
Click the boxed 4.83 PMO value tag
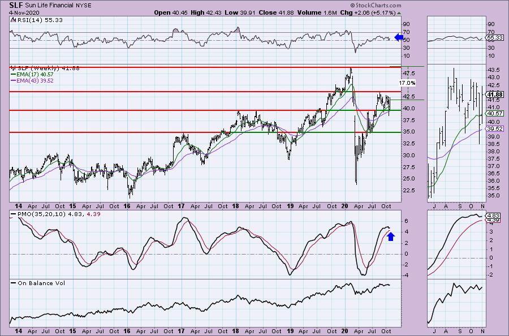point(493,216)
